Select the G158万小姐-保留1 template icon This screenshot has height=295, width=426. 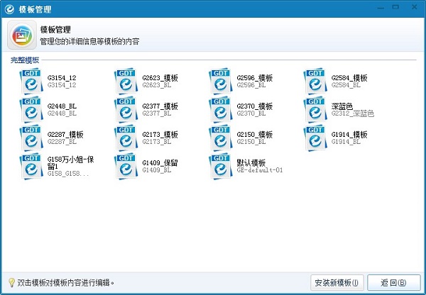tap(31, 167)
